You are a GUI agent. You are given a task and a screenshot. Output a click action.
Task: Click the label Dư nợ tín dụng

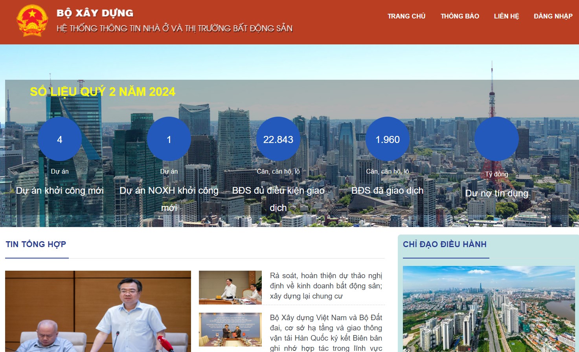pos(496,193)
